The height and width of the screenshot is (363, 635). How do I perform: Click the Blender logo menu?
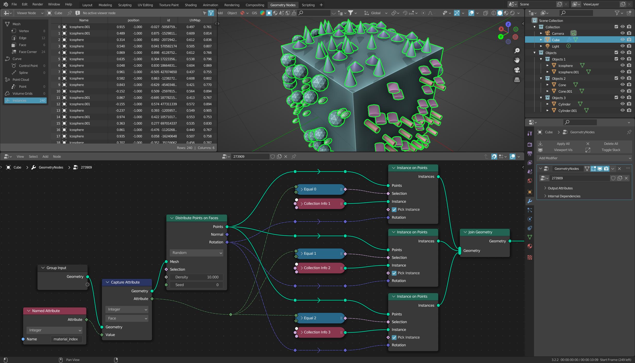coord(6,4)
